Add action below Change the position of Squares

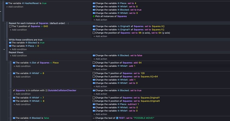(x=100, y=36)
